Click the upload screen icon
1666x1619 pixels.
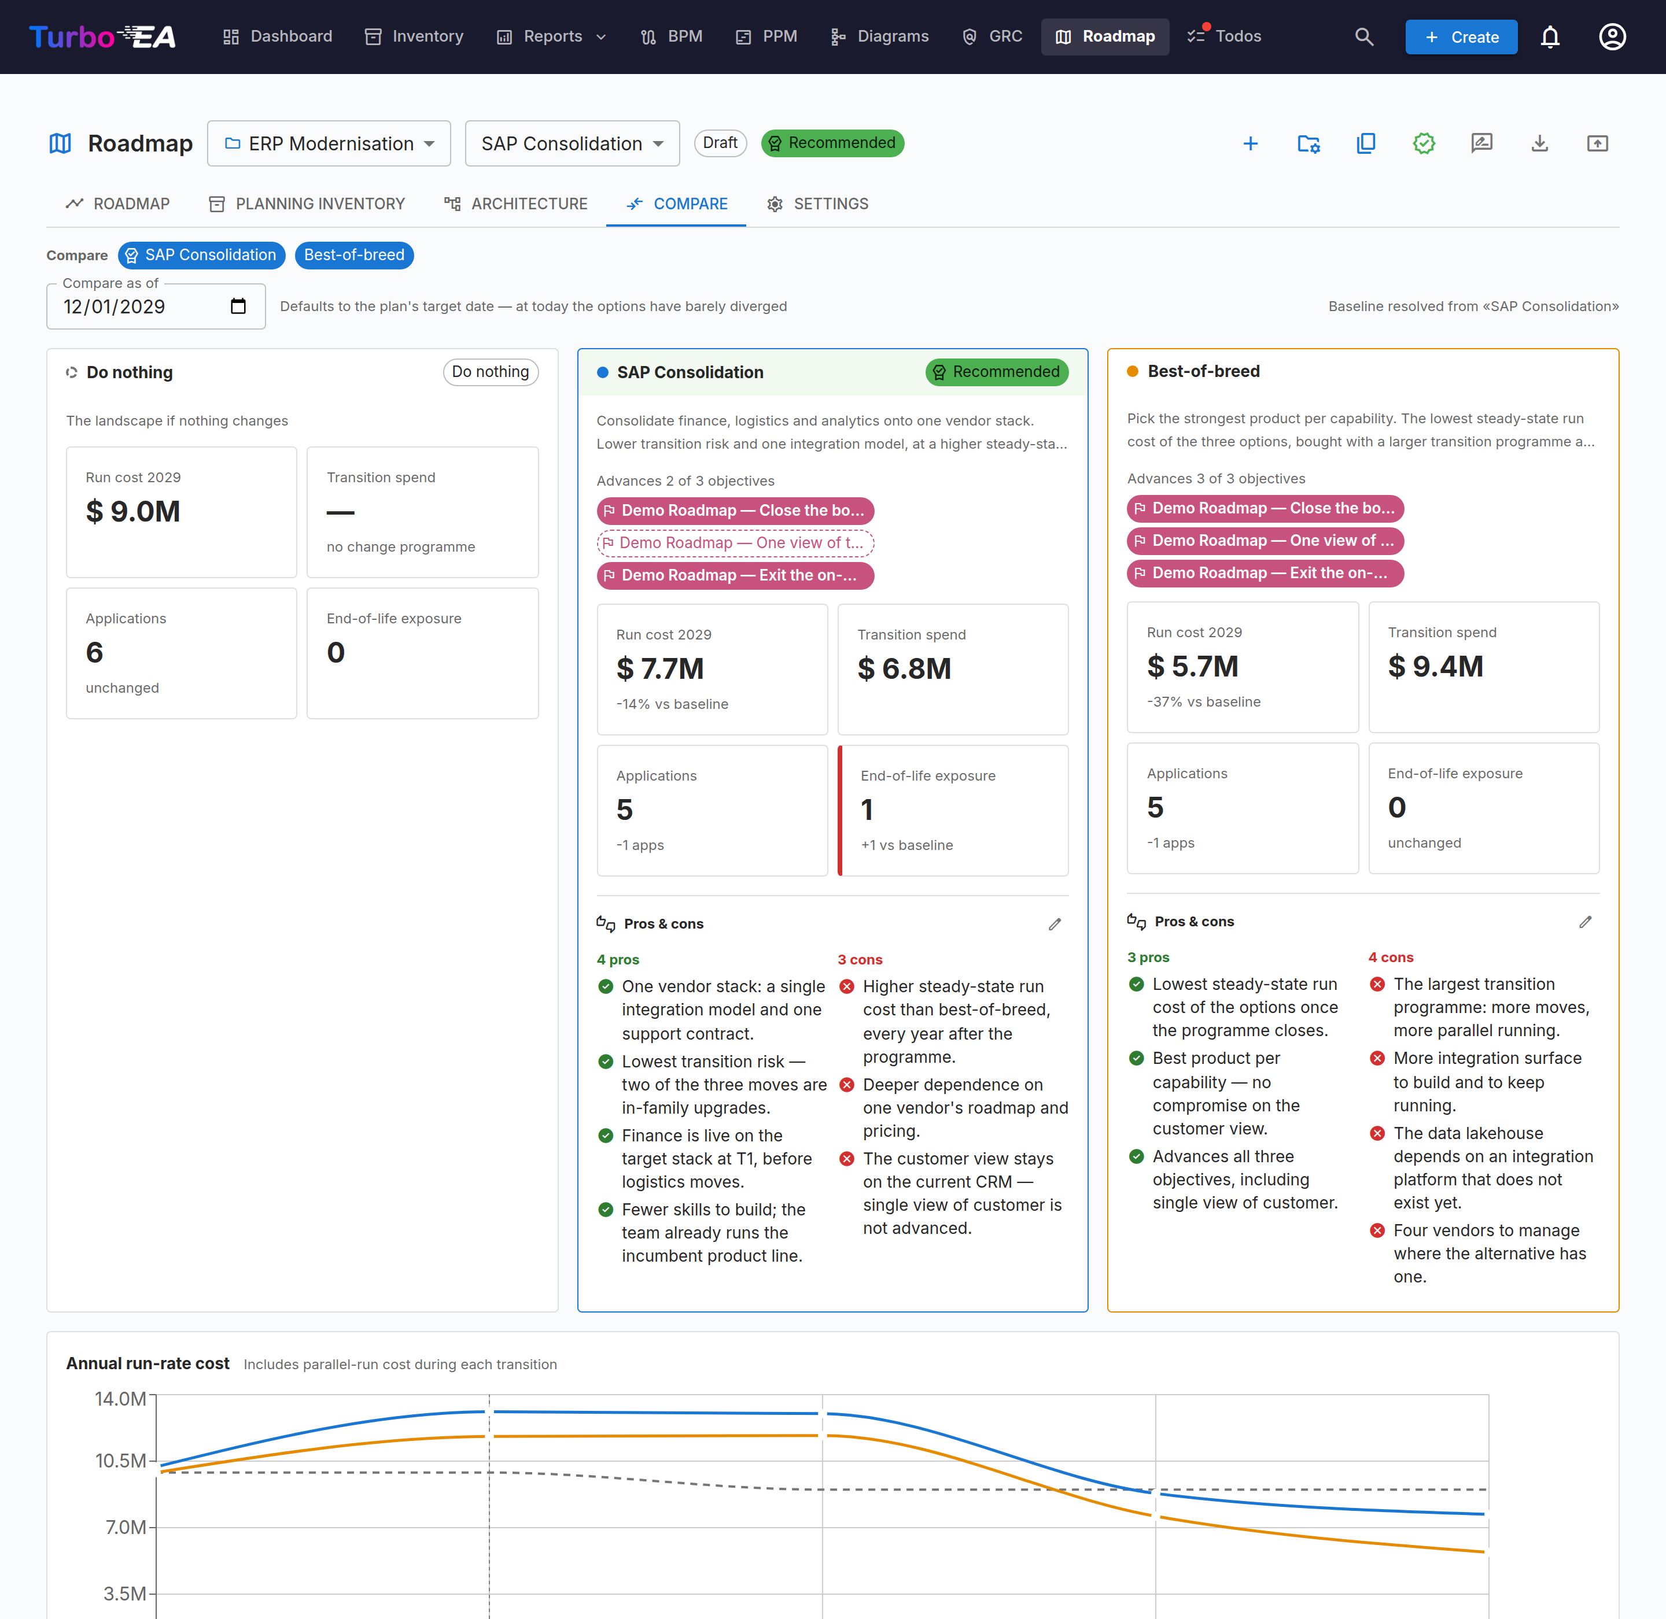pyautogui.click(x=1598, y=144)
